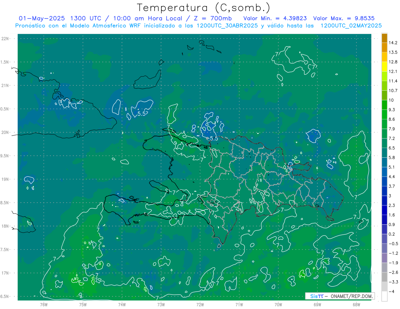Click the '5.5' contour label just south of 20N

(x=214, y=138)
